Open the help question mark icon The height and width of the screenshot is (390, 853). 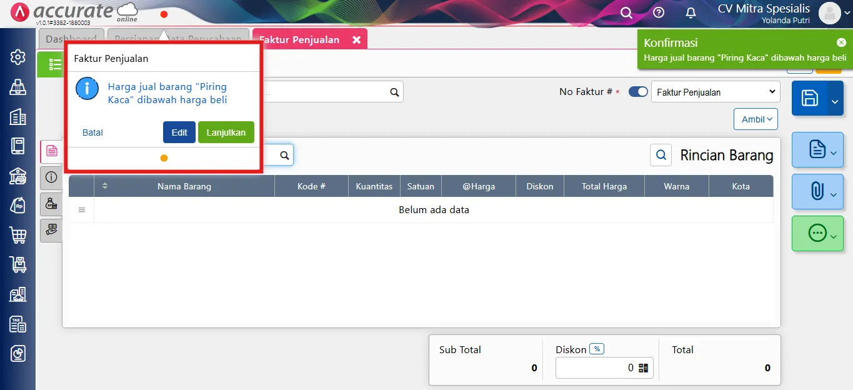click(x=659, y=12)
